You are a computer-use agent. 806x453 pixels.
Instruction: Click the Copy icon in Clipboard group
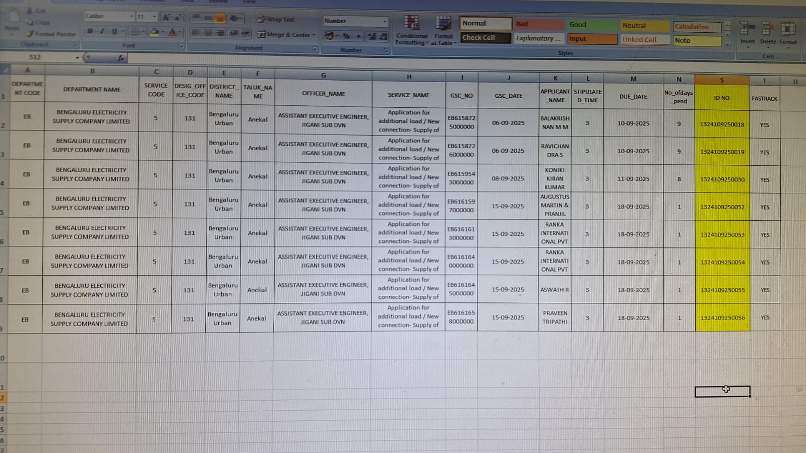pyautogui.click(x=30, y=22)
